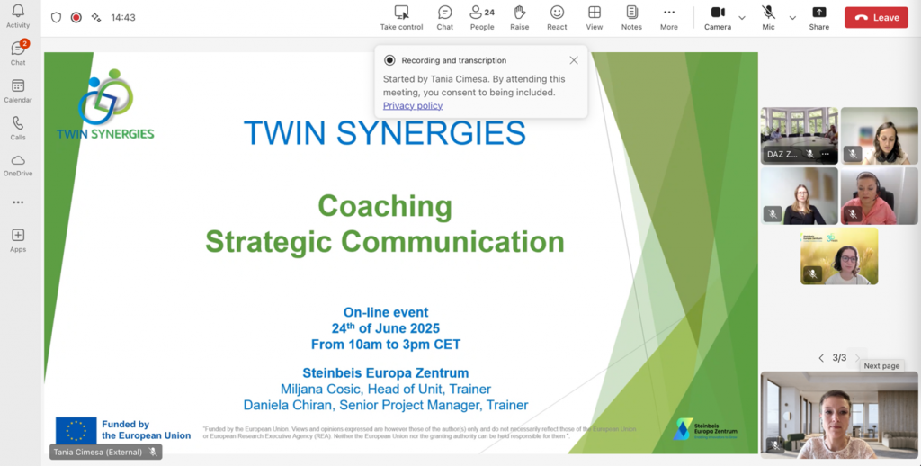Show more apps via sidebar ellipsis
Viewport: 921px width, 466px height.
point(18,202)
